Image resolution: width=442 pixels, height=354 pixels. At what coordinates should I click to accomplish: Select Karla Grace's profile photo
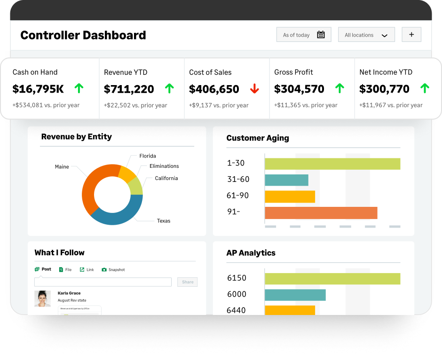[x=42, y=299]
